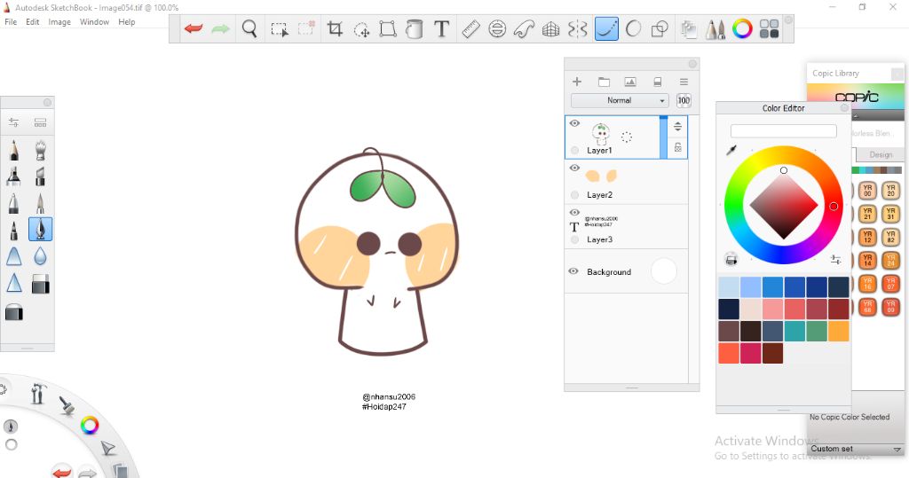Screen dimensions: 909x478
Task: Toggle the Predictive Stroke tool
Action: click(x=633, y=28)
